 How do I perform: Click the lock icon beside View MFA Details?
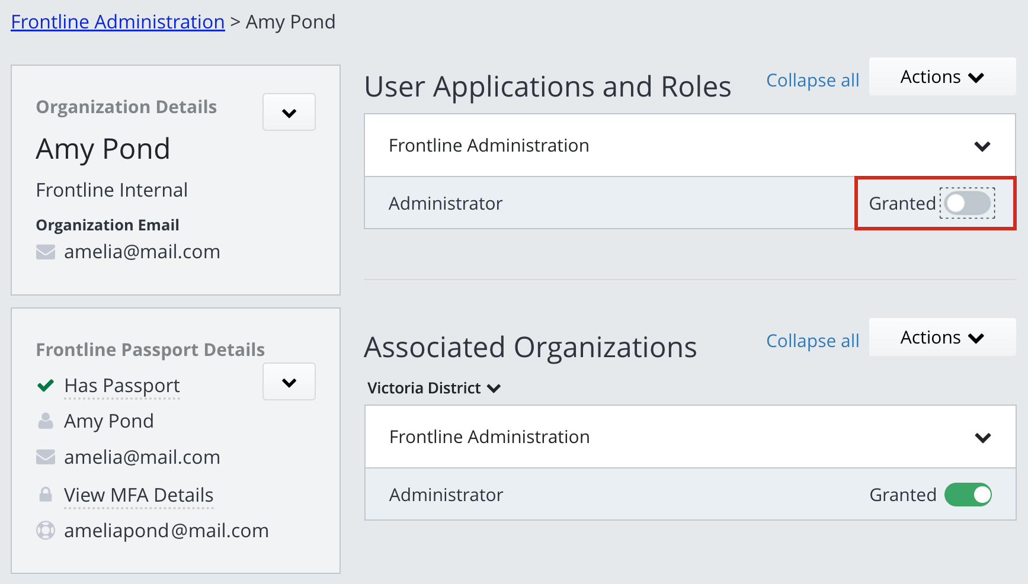tap(46, 495)
